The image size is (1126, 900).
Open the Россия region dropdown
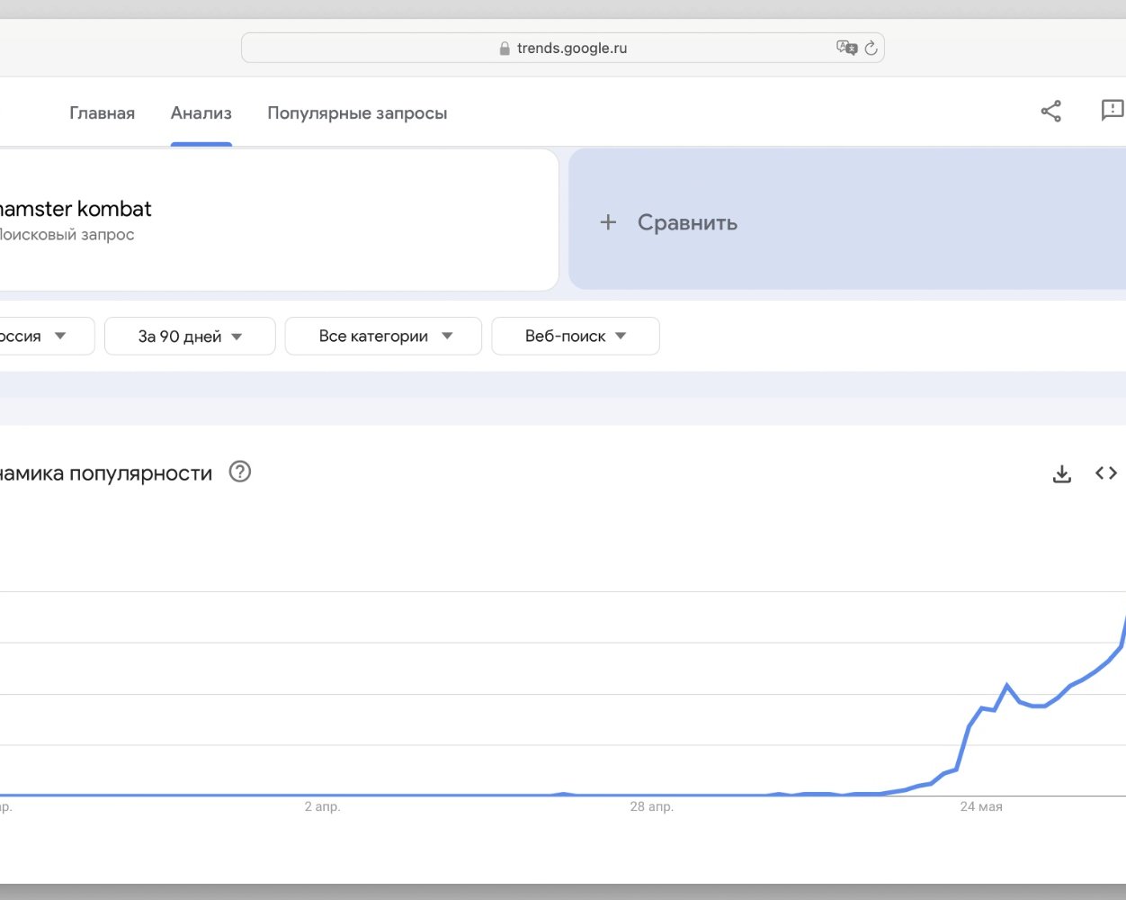[45, 337]
